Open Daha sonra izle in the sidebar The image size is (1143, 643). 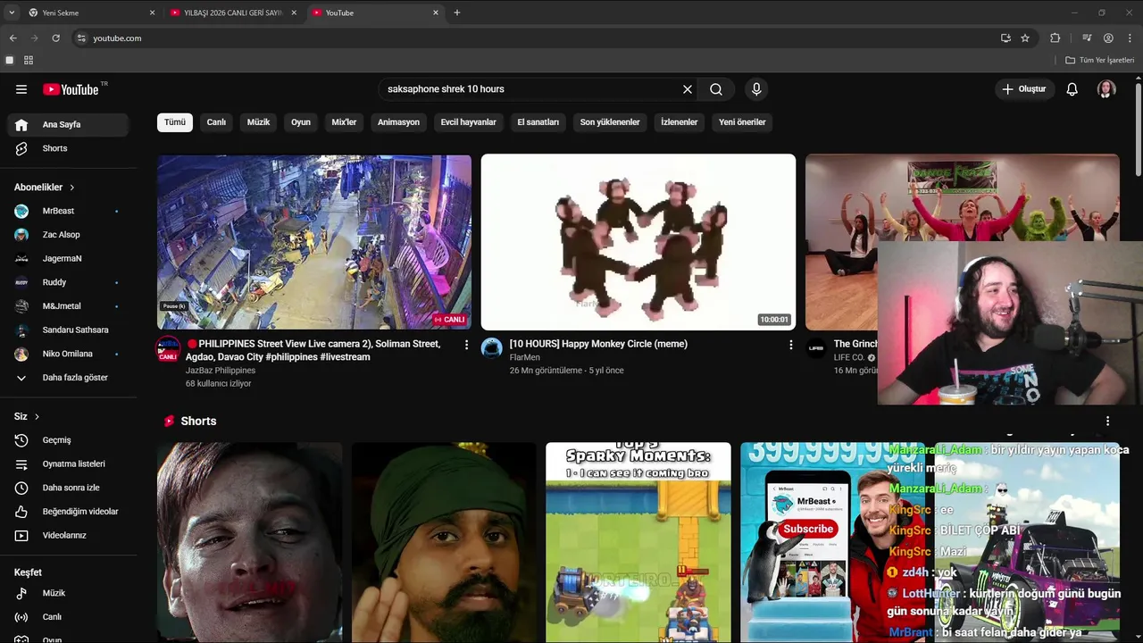68,488
